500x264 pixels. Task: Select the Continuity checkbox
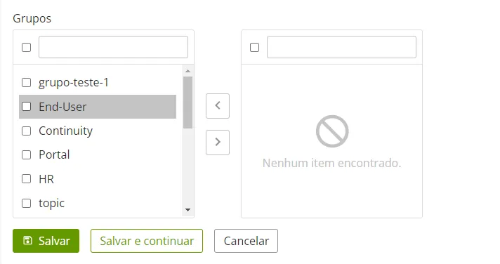tap(26, 131)
